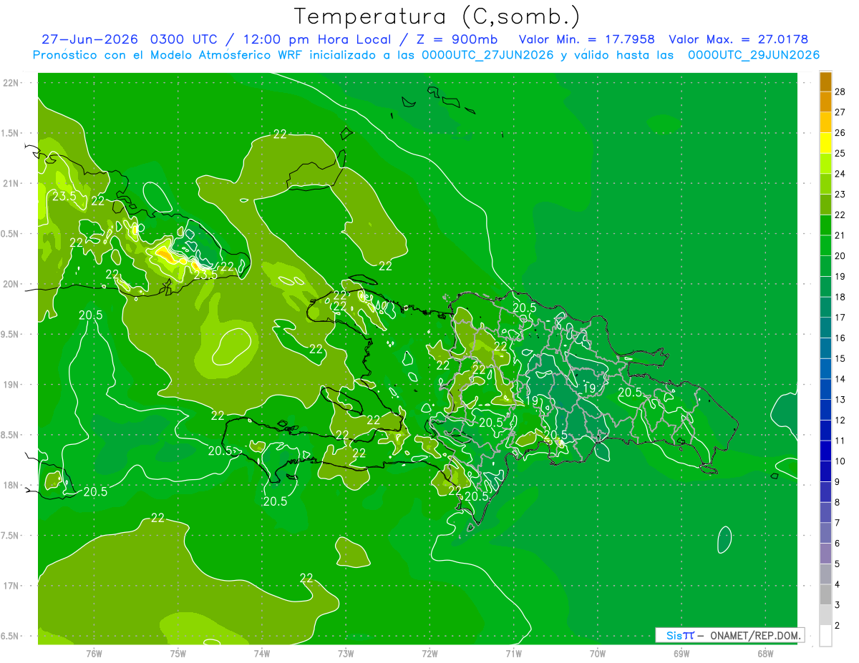The height and width of the screenshot is (663, 859).
Task: Click the title "Temperatura (C,somb.)"
Action: pyautogui.click(x=437, y=17)
